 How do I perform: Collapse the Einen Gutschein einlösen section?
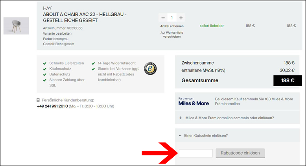(237, 135)
